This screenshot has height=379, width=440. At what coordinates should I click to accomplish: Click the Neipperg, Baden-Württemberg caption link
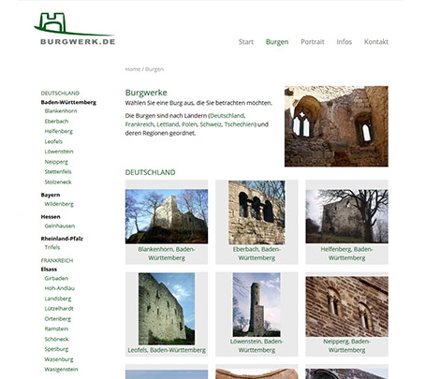[347, 346]
